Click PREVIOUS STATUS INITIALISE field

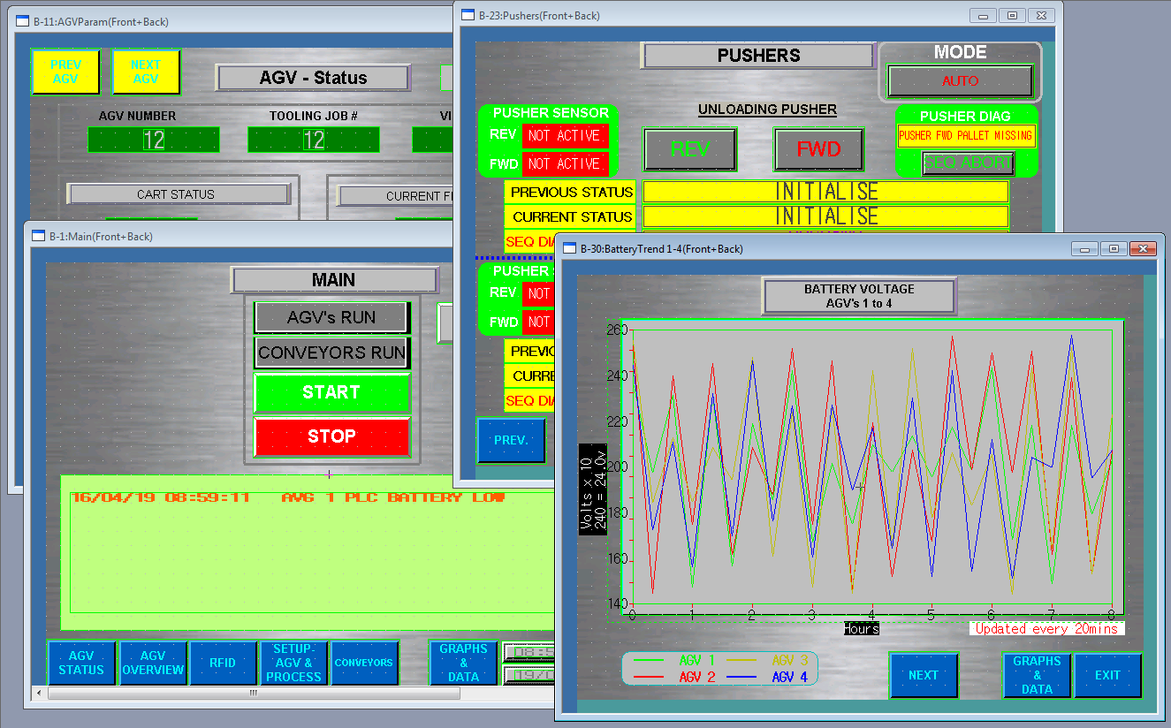click(825, 192)
